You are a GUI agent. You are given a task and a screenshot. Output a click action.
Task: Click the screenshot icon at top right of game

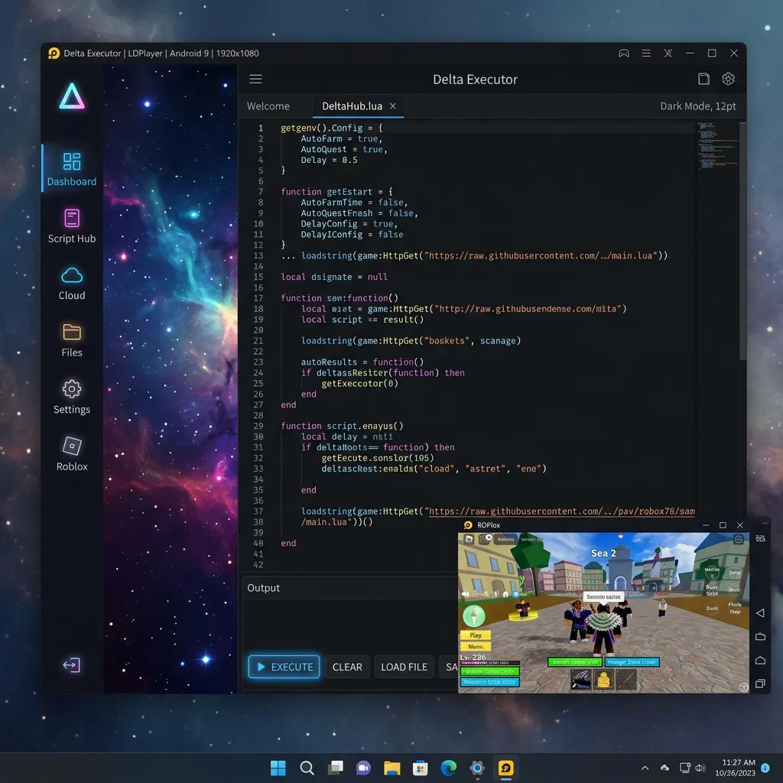(x=738, y=539)
